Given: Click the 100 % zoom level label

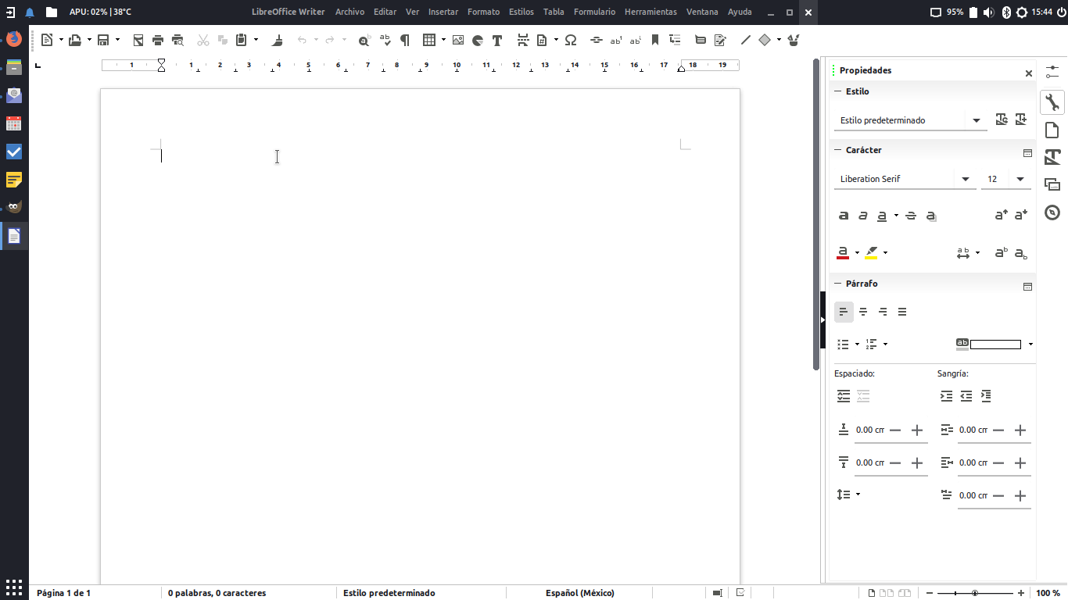Looking at the screenshot, I should 1048,593.
